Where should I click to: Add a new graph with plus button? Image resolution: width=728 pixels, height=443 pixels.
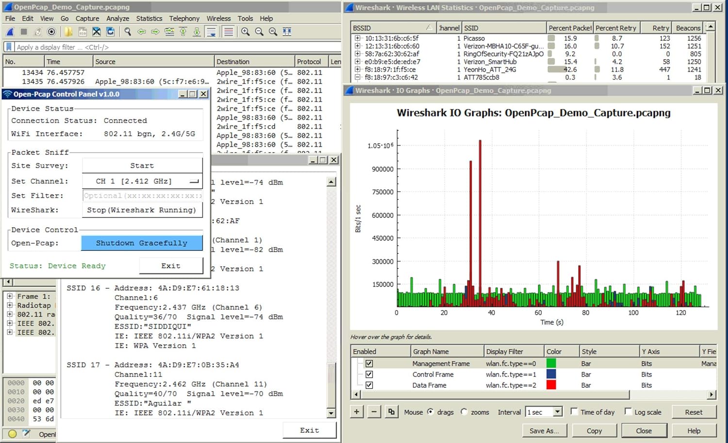tap(357, 412)
